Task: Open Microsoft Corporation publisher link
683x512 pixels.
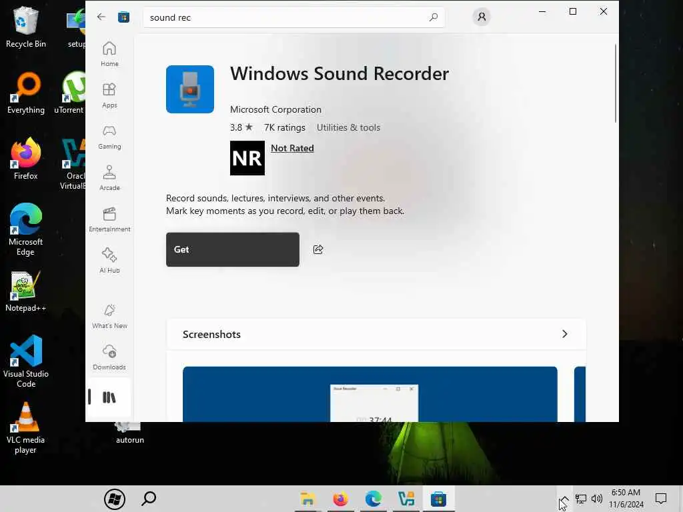Action: tap(275, 110)
